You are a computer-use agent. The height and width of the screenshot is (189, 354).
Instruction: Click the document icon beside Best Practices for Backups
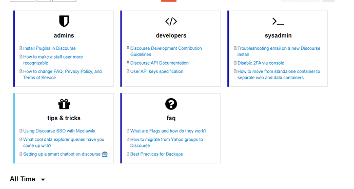pos(128,154)
